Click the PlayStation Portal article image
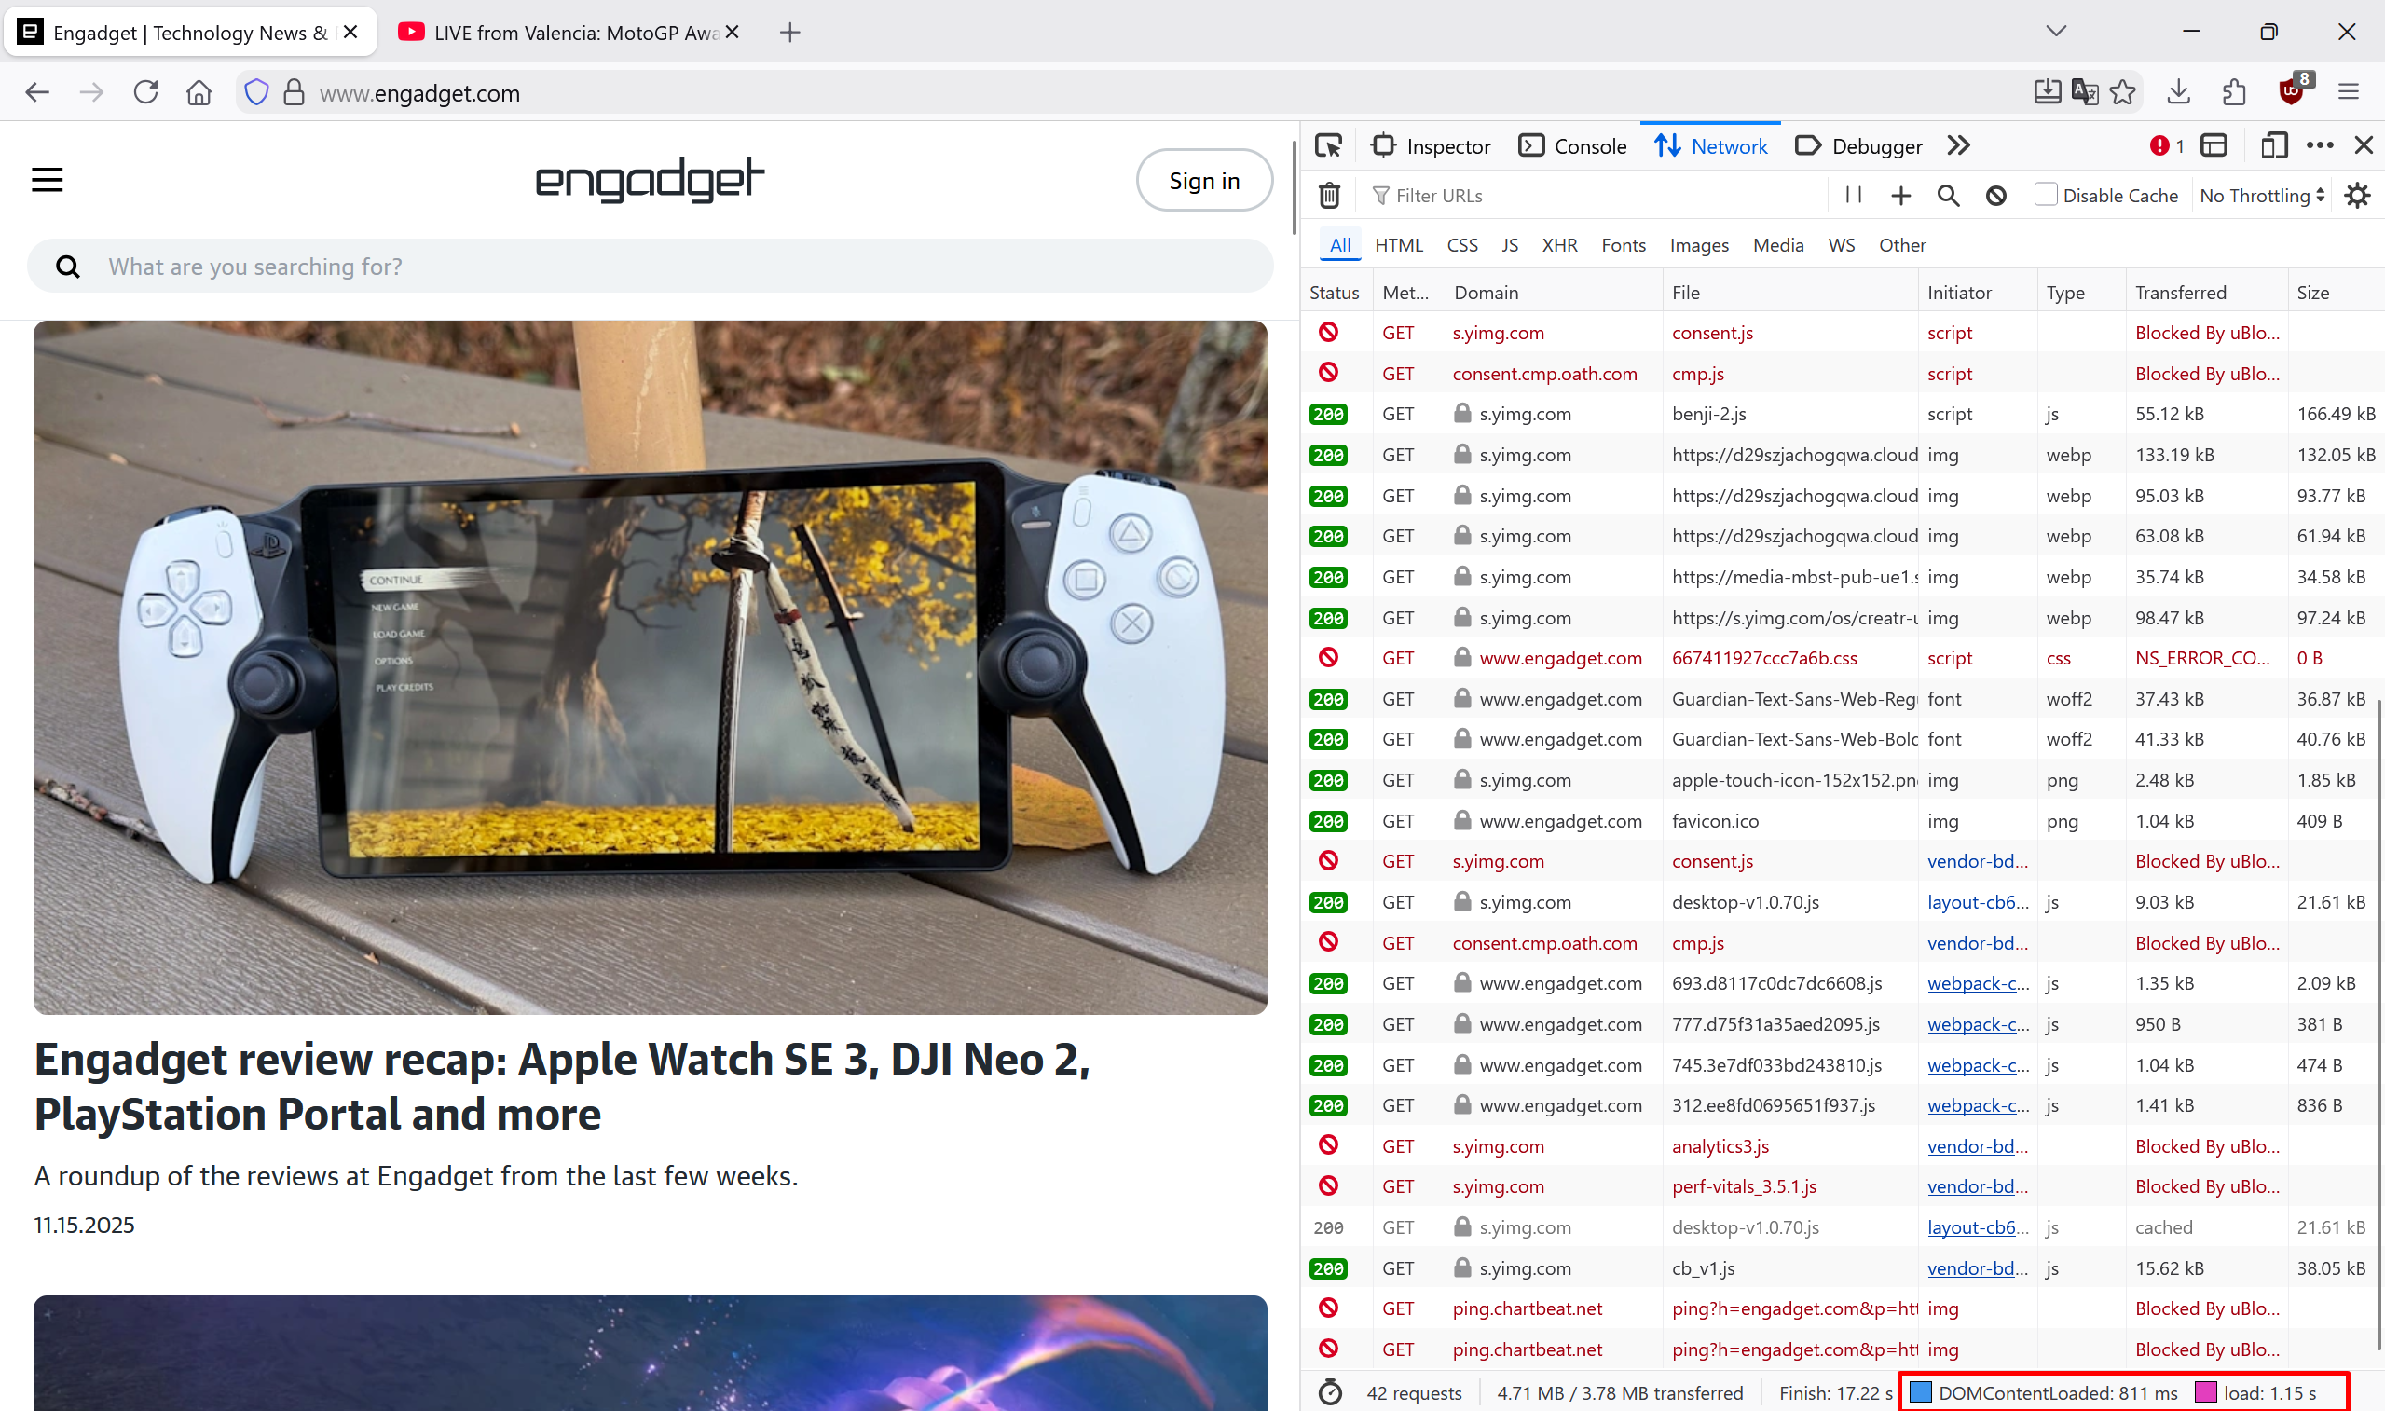2385x1411 pixels. tap(651, 667)
